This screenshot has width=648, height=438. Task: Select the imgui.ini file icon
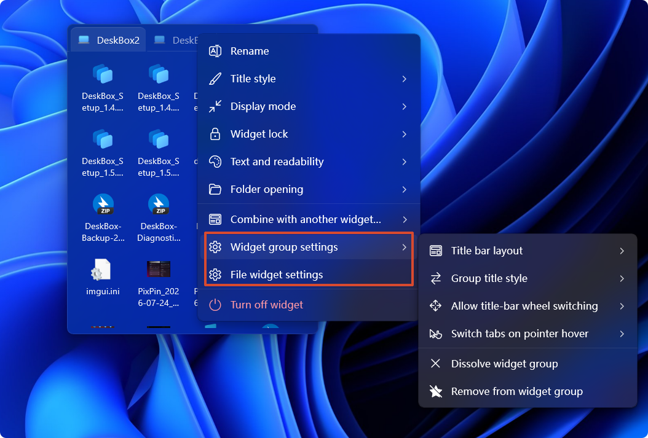click(x=101, y=270)
